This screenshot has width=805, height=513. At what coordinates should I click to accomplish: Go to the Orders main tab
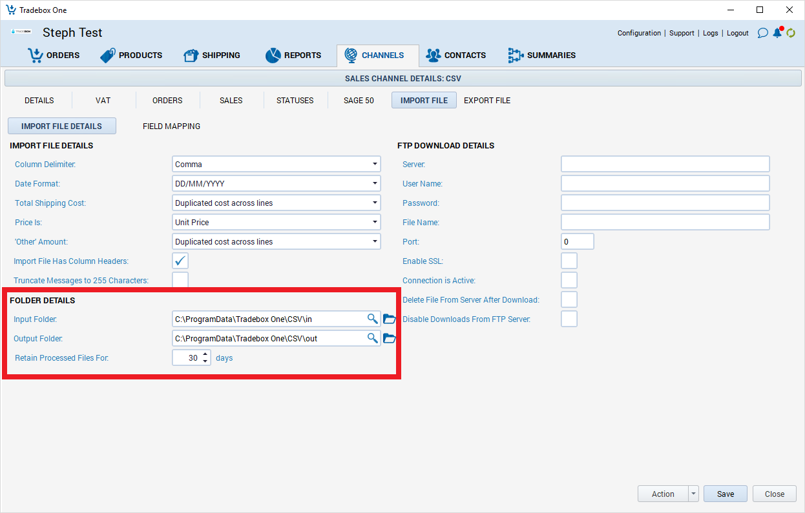pyautogui.click(x=53, y=55)
